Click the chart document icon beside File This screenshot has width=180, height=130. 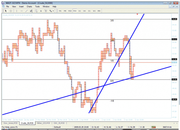(3, 6)
